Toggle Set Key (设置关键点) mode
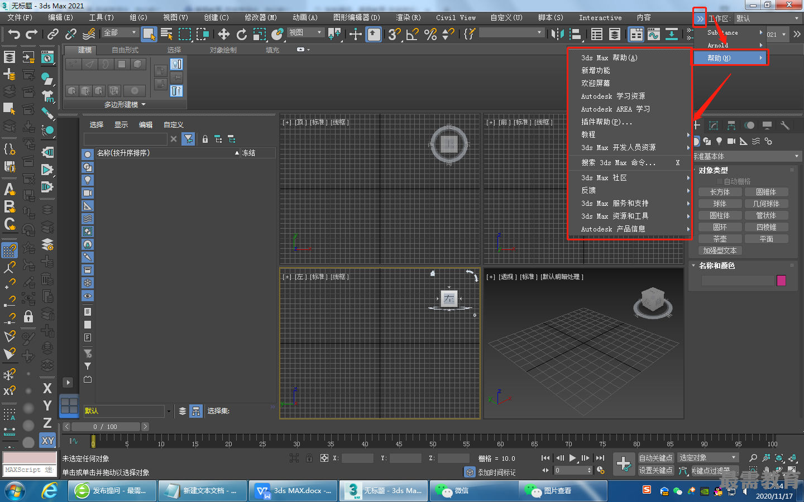804x502 pixels. coord(655,470)
